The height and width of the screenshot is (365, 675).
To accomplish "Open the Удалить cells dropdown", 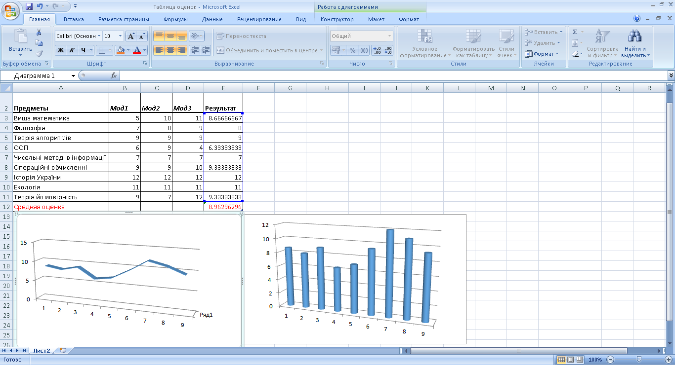I will (543, 43).
